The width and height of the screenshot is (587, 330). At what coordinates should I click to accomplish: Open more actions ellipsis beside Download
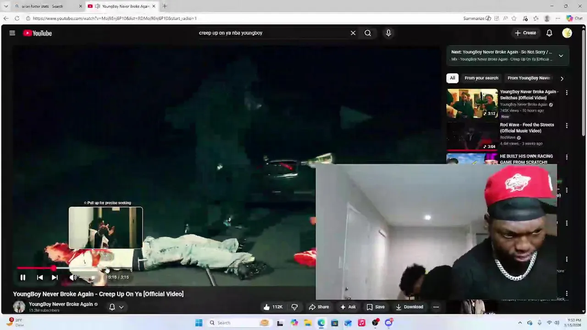(x=436, y=307)
